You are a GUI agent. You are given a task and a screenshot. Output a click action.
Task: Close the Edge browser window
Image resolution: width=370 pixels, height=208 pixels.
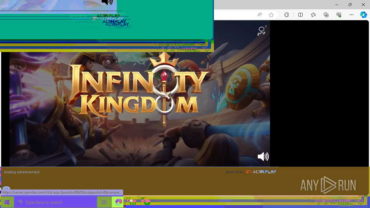363,5
